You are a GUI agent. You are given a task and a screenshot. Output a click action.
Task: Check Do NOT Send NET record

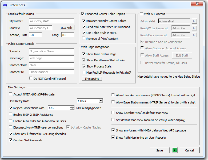(x=31, y=79)
